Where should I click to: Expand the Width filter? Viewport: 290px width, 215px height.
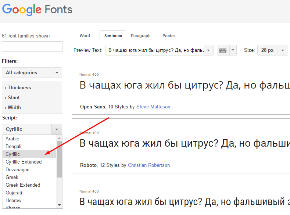14,108
